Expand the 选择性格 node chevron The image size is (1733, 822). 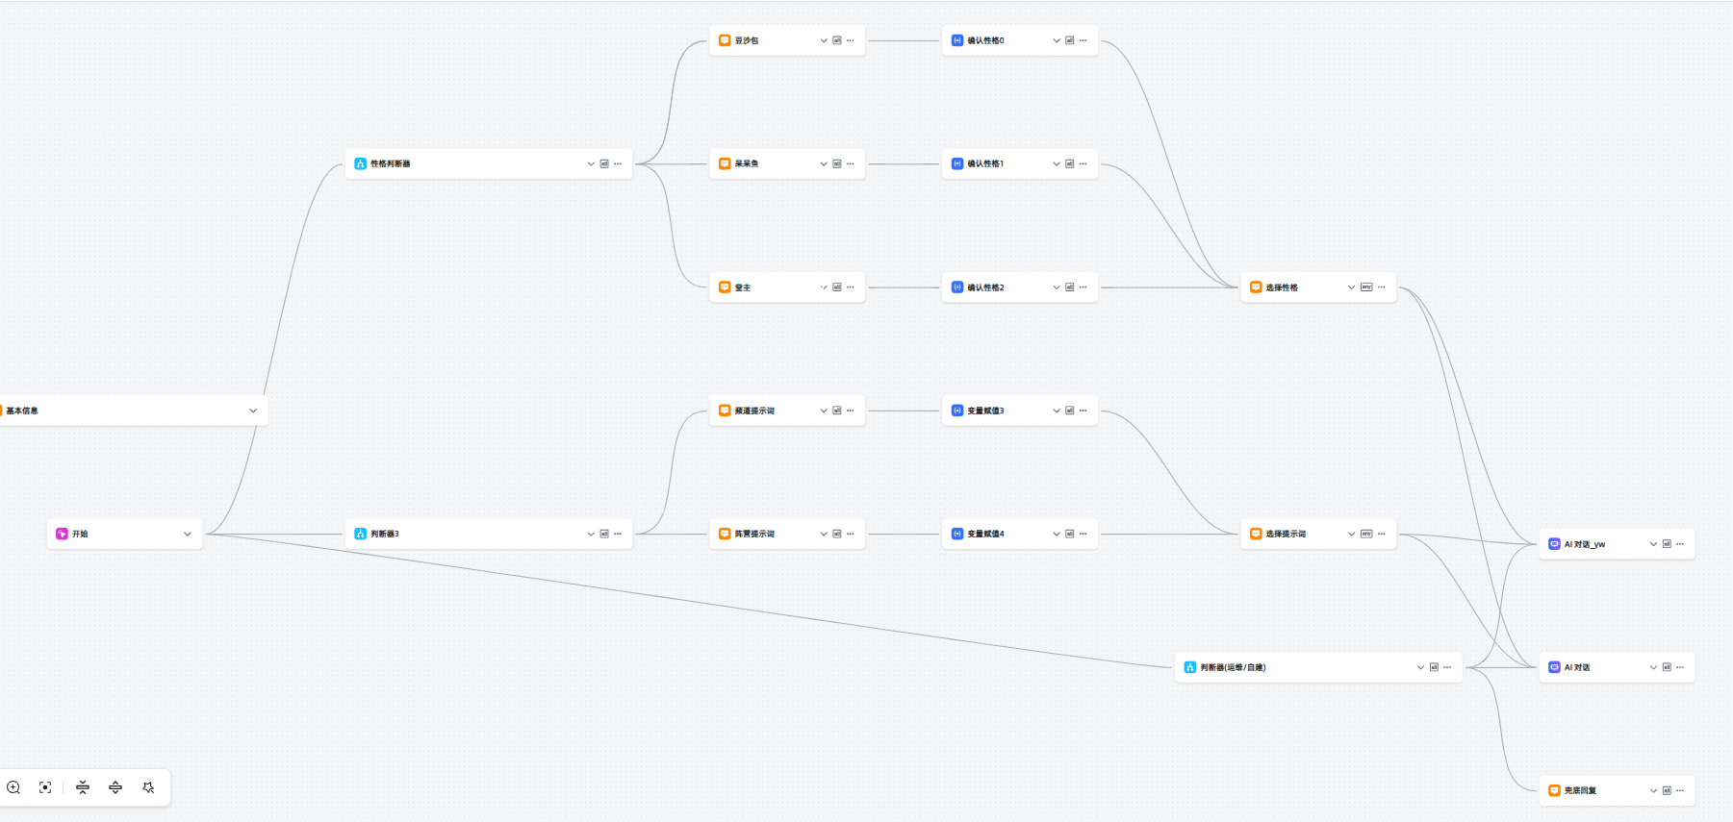(x=1351, y=286)
